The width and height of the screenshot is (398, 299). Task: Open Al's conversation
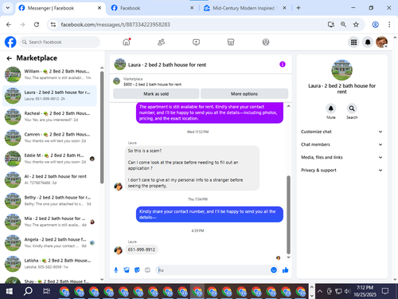point(49,179)
